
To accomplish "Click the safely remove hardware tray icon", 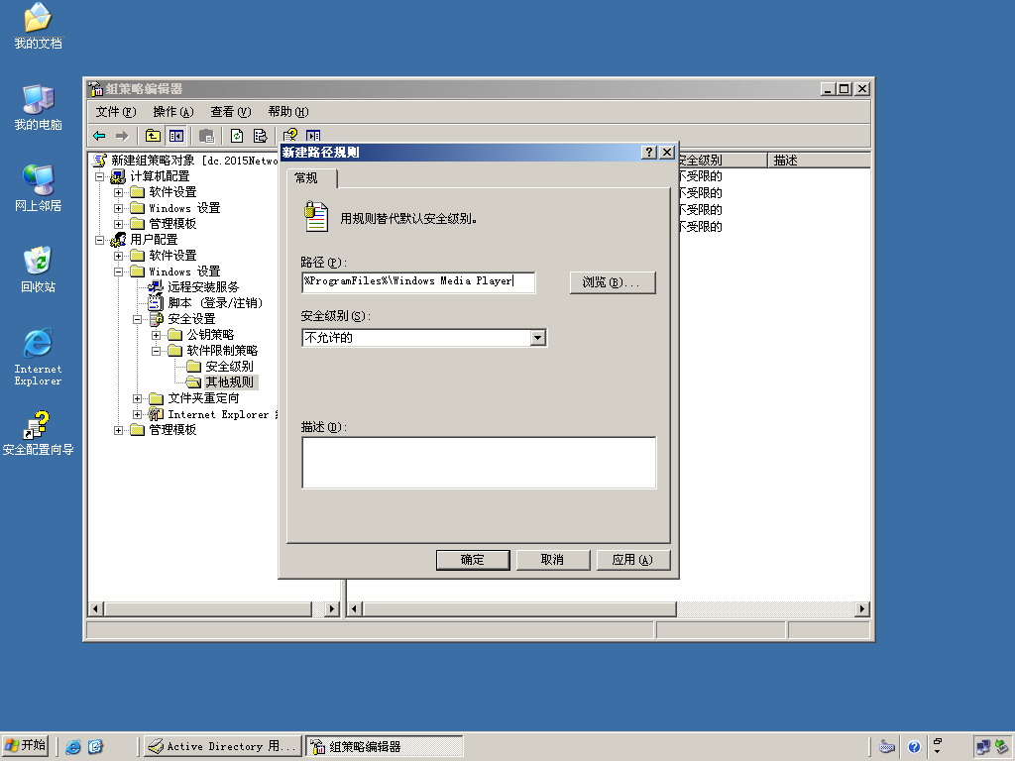I will 1002,747.
